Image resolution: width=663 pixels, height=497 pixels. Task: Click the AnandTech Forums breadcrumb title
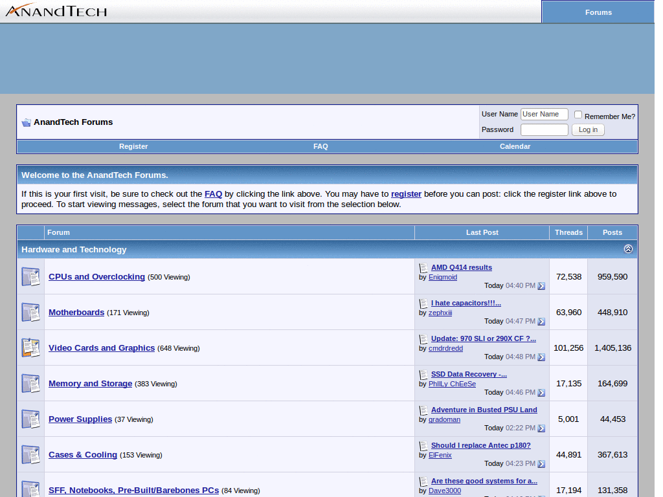click(x=73, y=122)
